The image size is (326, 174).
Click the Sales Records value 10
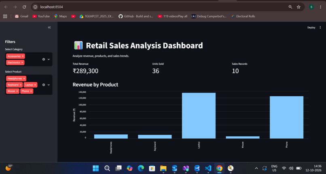(235, 71)
